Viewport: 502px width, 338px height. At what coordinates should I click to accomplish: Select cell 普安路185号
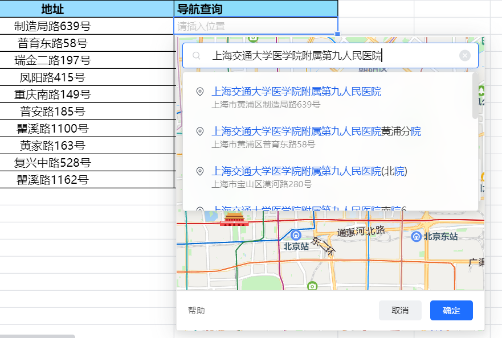(87, 112)
